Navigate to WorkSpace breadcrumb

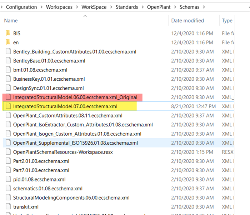(94, 7)
